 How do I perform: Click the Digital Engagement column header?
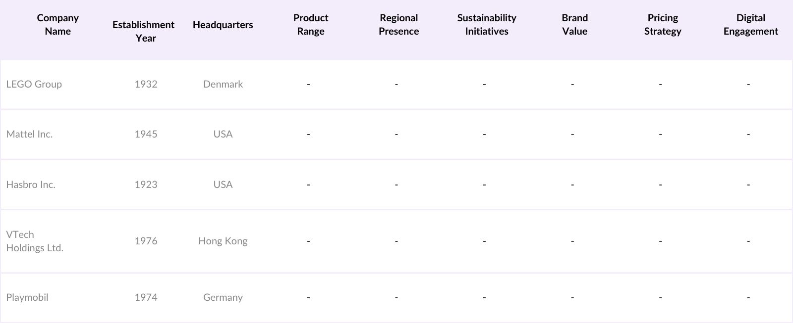(x=750, y=25)
